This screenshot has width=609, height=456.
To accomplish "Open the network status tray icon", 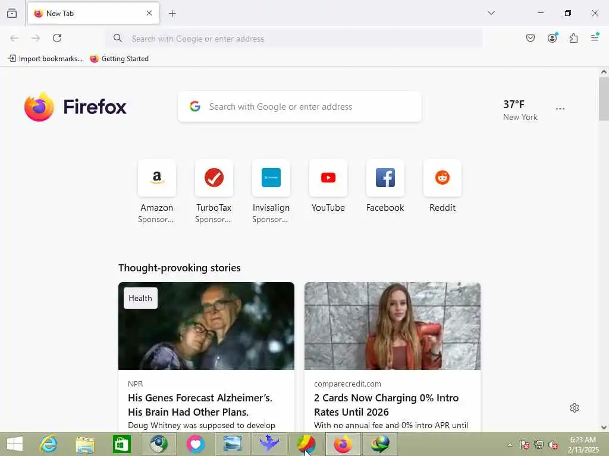I will (538, 444).
